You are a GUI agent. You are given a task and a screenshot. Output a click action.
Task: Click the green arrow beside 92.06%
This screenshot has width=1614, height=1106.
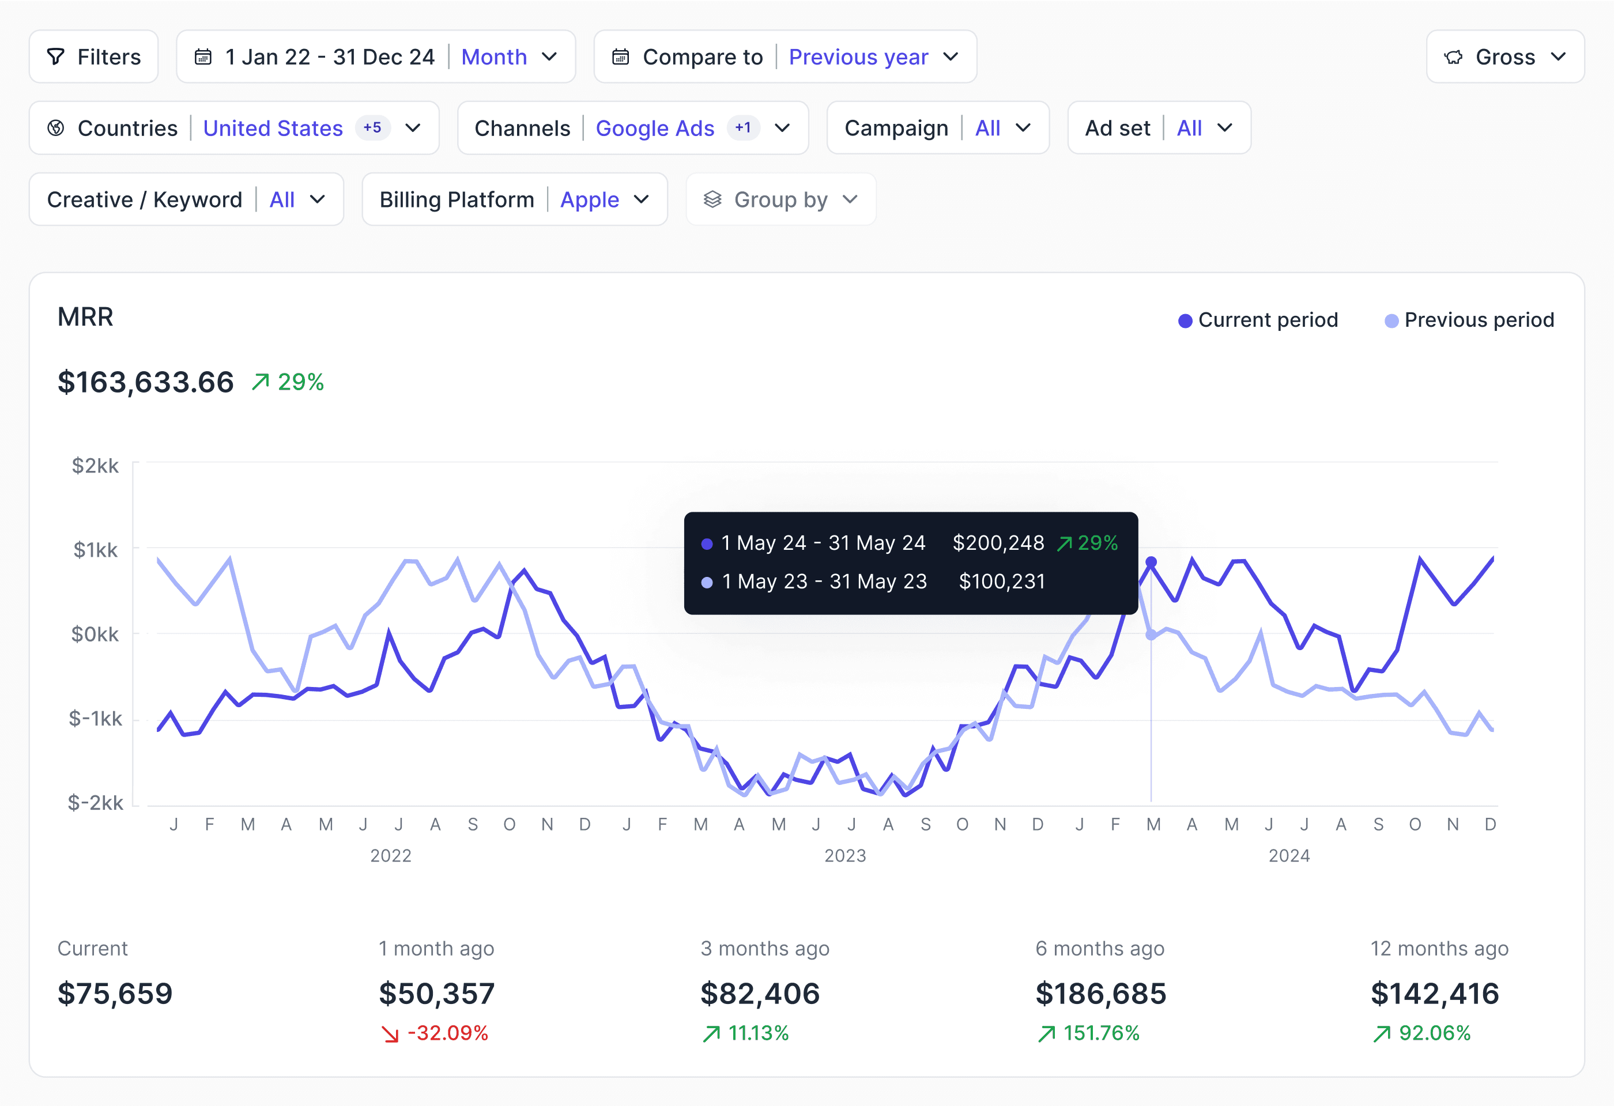pos(1381,1034)
